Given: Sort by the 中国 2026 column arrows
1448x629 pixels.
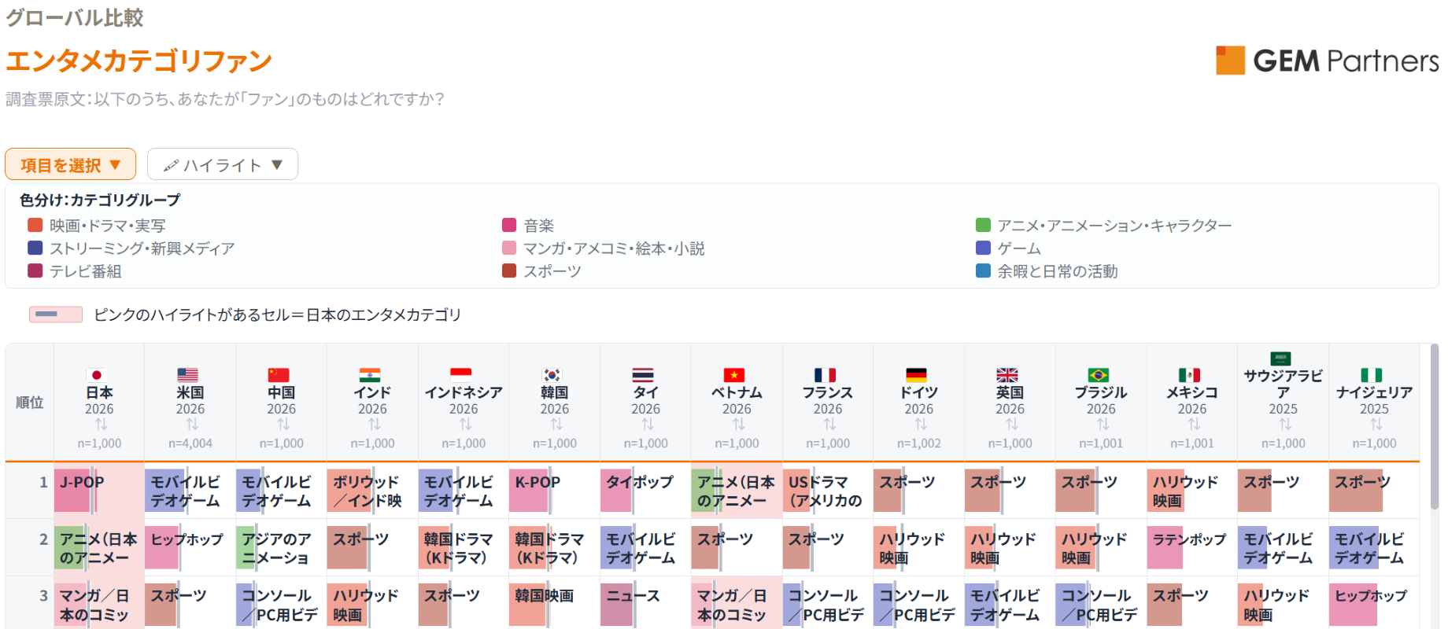Looking at the screenshot, I should pos(283,425).
